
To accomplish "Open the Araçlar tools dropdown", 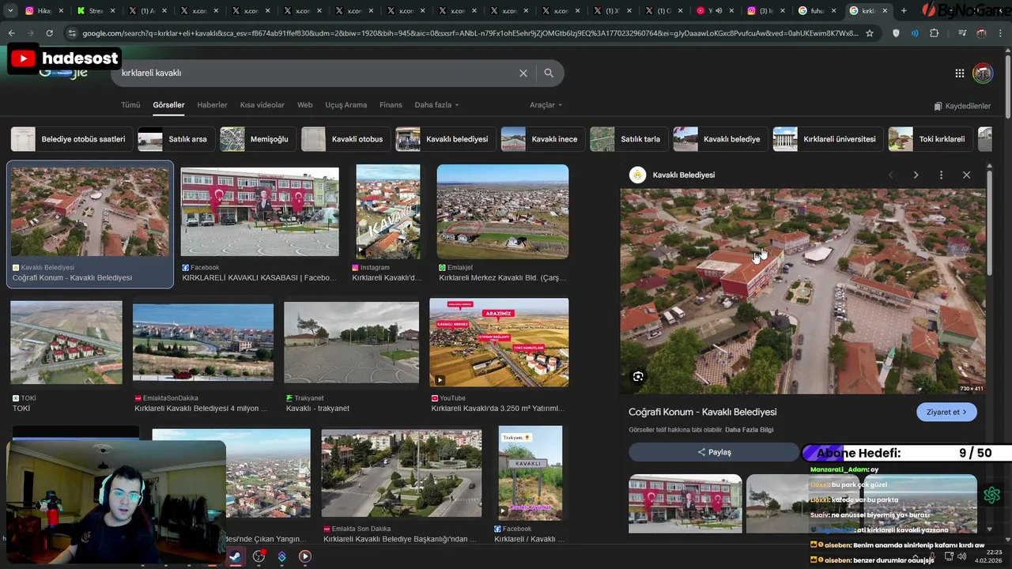I will (546, 105).
